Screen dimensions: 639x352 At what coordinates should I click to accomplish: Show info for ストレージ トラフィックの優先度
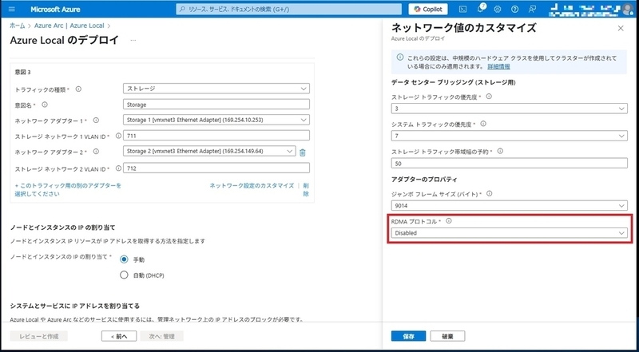point(489,97)
